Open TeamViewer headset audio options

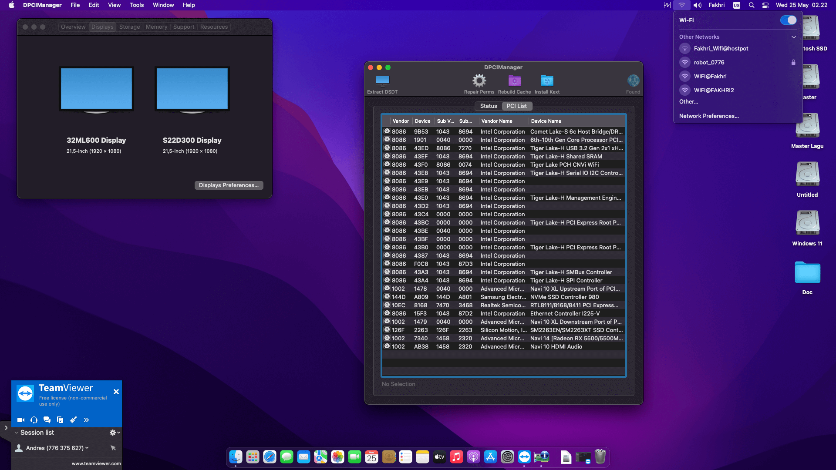[34, 420]
